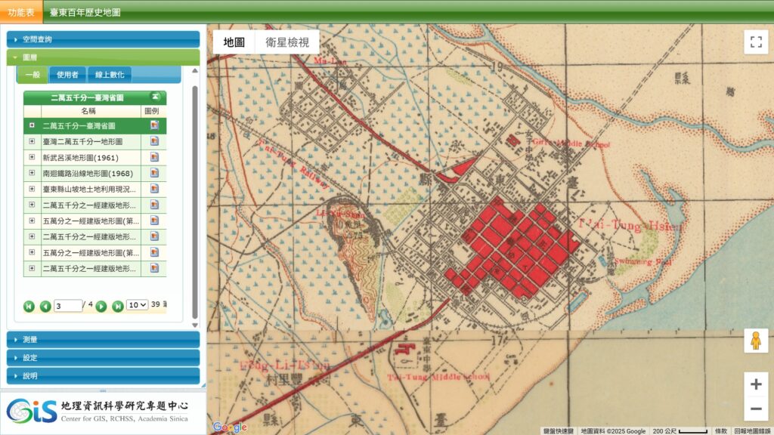
Task: Switch to the 線上數化 tab
Action: [x=110, y=75]
